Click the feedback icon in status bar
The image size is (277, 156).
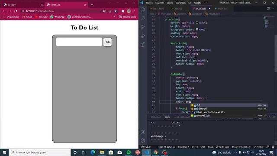(268, 147)
